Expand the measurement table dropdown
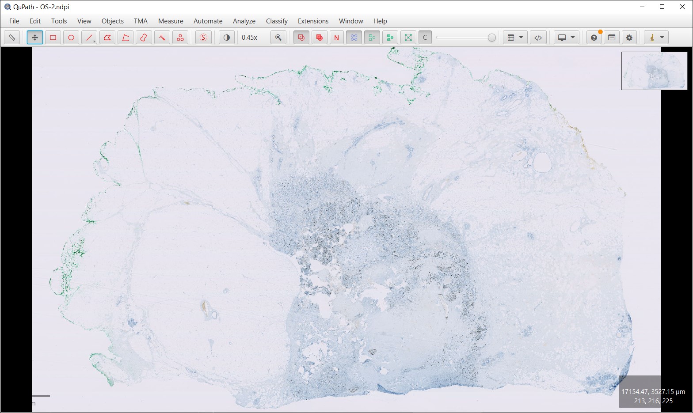The width and height of the screenshot is (693, 413). point(521,38)
